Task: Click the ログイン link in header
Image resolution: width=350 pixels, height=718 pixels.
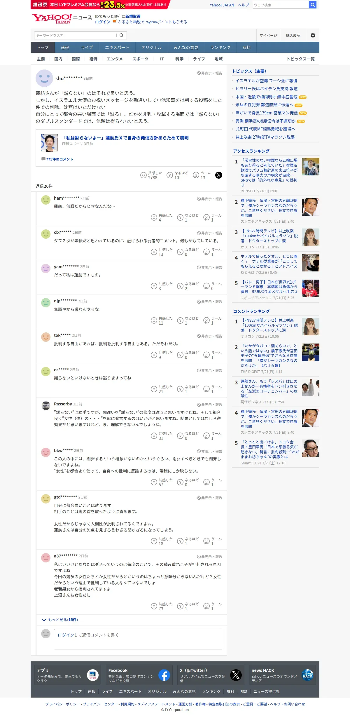Action: coord(103,22)
